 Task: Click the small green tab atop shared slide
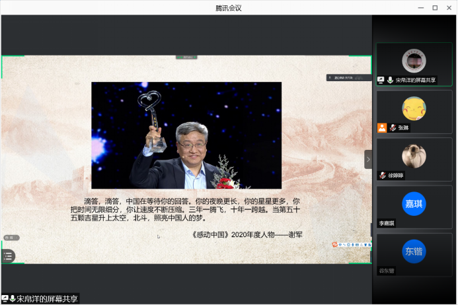coord(186,57)
